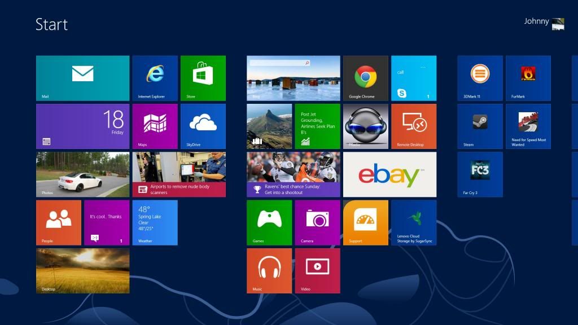Screen dimensions: 578x325
Task: Open Travel tile with mountain photo
Action: [269, 126]
